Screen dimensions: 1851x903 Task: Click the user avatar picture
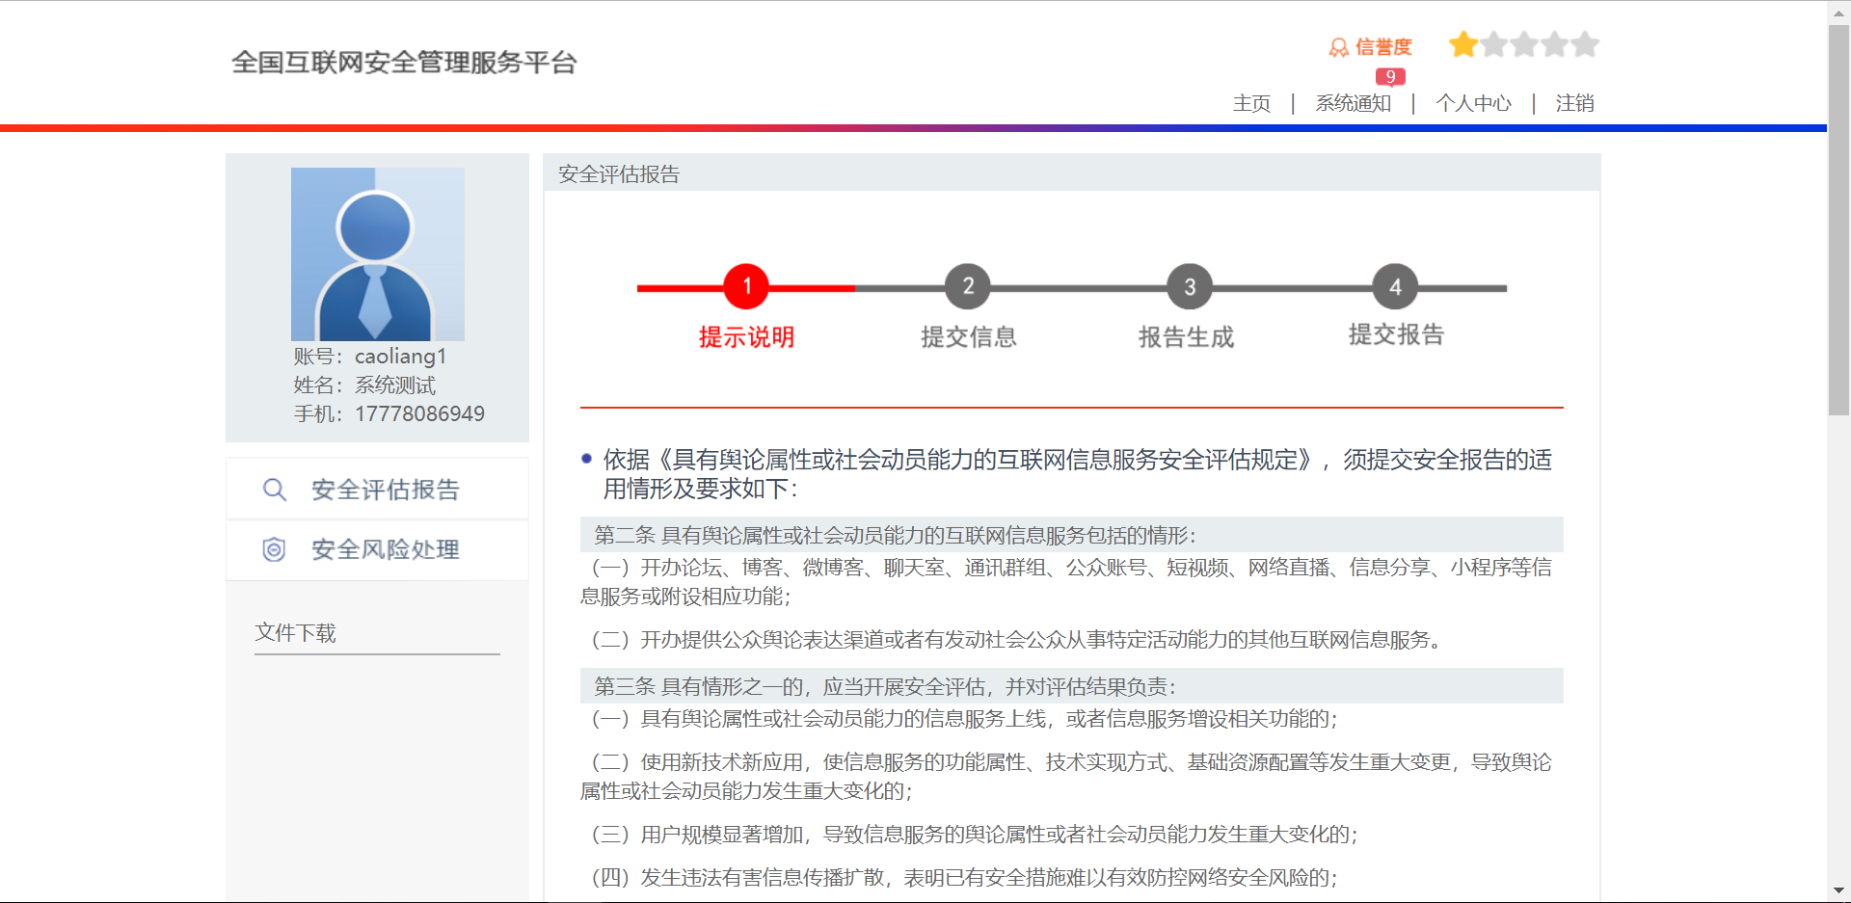tap(378, 253)
